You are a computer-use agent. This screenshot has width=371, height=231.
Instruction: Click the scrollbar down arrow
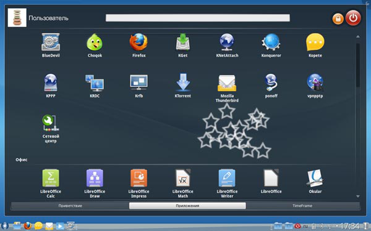point(358,197)
